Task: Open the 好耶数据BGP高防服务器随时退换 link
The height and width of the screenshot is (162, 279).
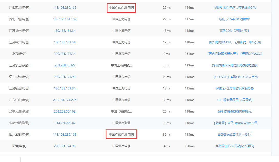Action: coord(235,65)
